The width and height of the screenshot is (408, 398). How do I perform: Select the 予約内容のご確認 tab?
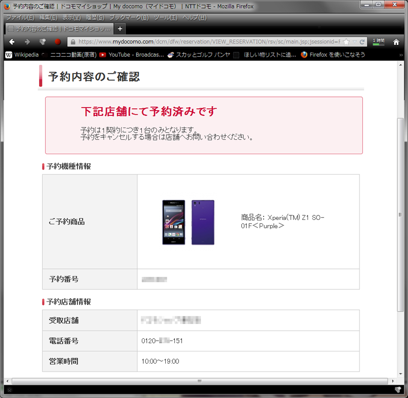pos(60,29)
